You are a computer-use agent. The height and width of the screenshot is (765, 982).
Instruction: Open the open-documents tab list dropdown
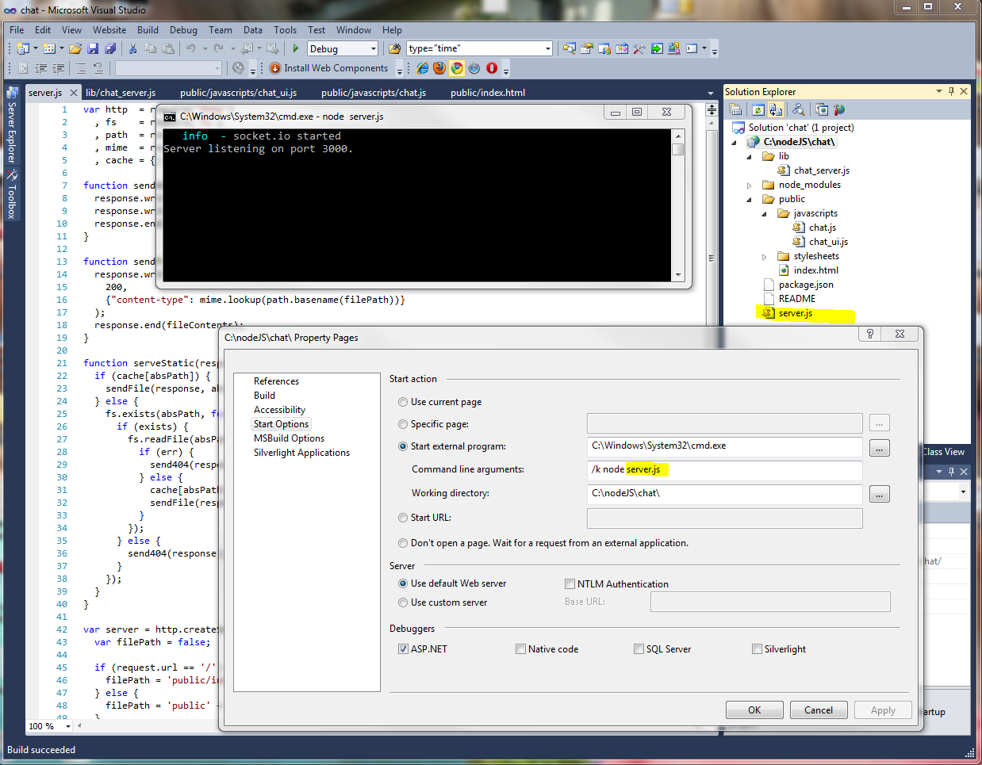[711, 94]
